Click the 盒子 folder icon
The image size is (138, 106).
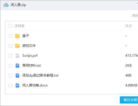(x=17, y=36)
